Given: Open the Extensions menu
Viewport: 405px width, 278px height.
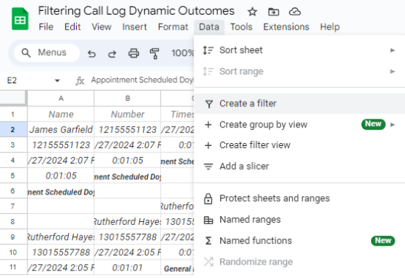Looking at the screenshot, I should point(286,27).
